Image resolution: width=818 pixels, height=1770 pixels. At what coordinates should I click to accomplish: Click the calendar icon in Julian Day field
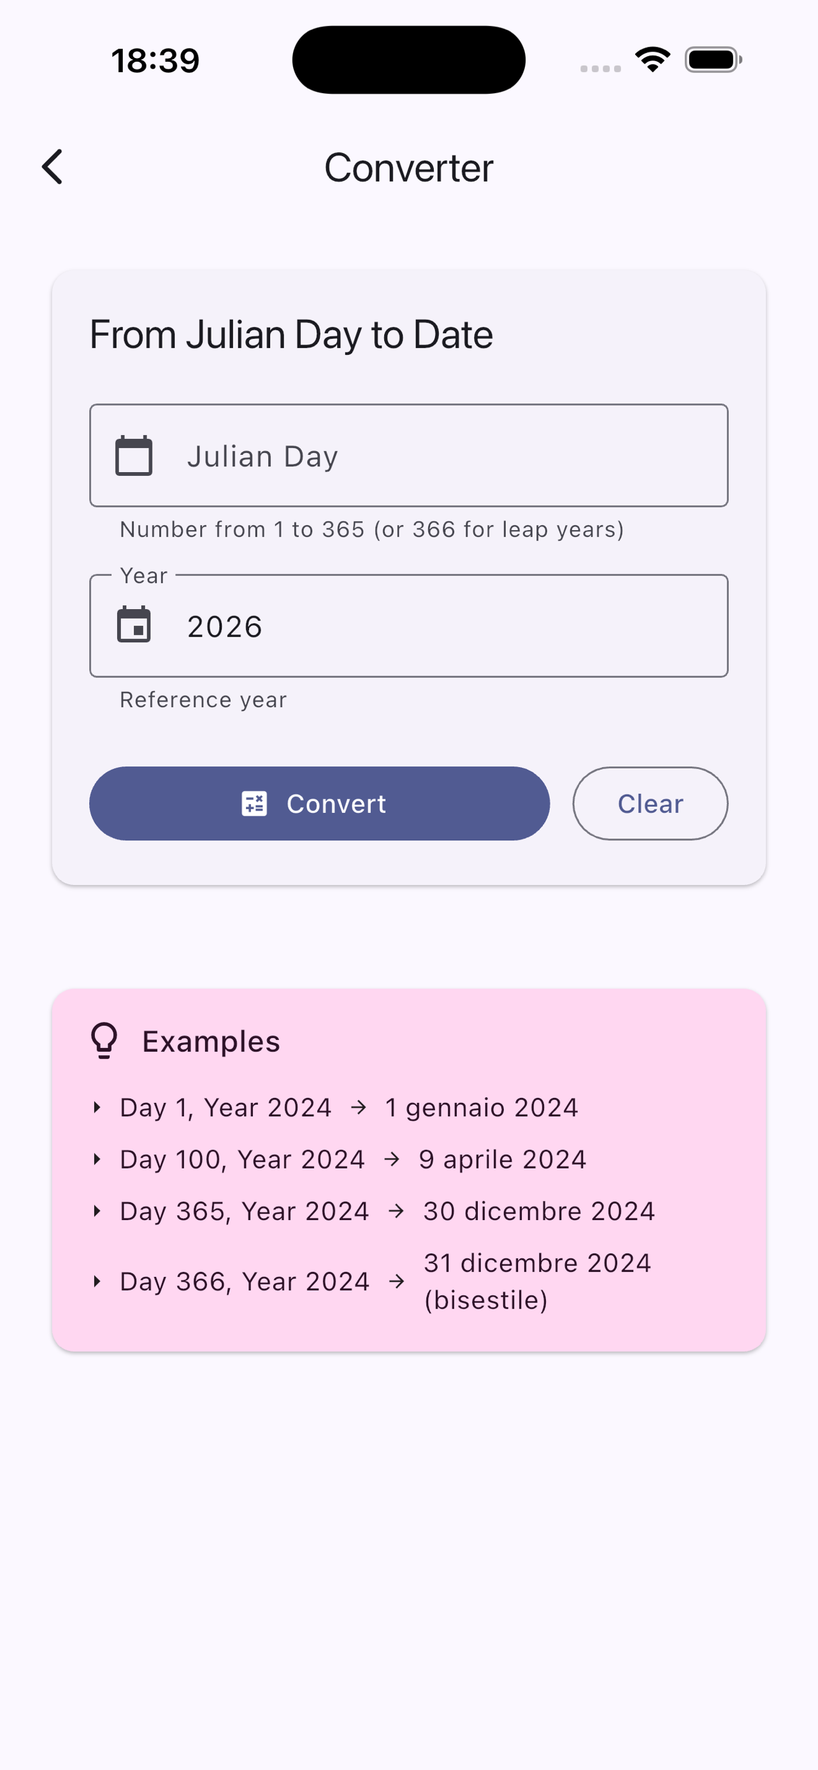(x=134, y=456)
